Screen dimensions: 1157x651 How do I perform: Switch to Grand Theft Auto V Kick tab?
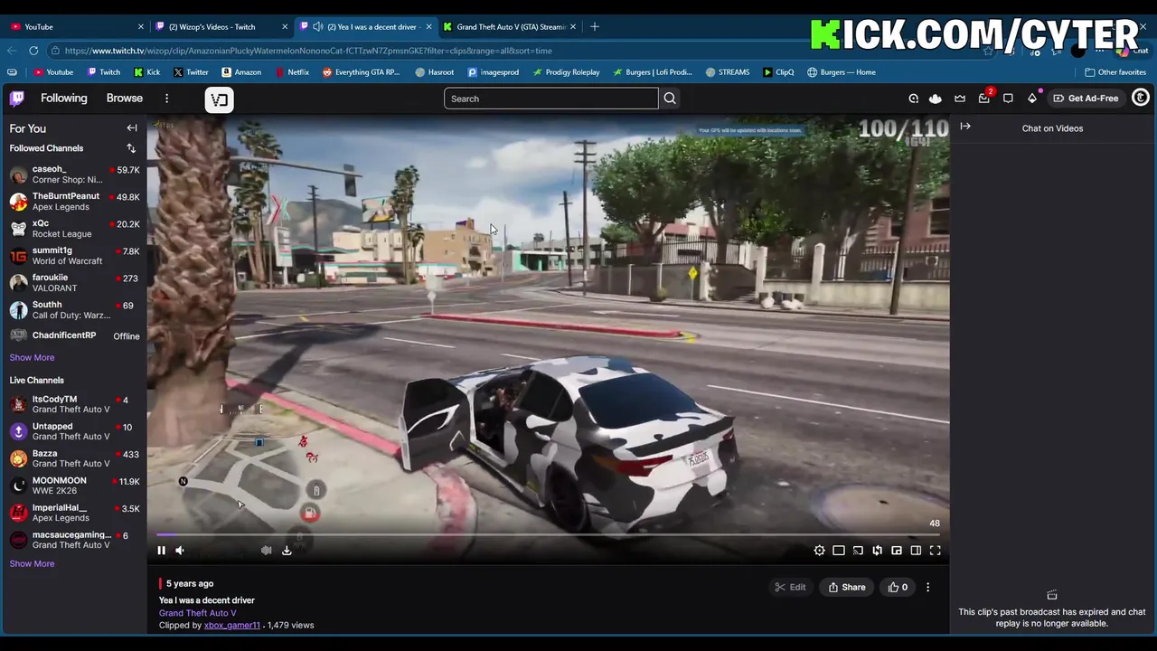coord(510,26)
